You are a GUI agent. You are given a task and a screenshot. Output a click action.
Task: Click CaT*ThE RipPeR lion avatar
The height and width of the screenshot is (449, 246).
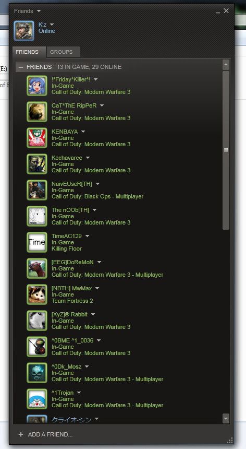[x=37, y=112]
